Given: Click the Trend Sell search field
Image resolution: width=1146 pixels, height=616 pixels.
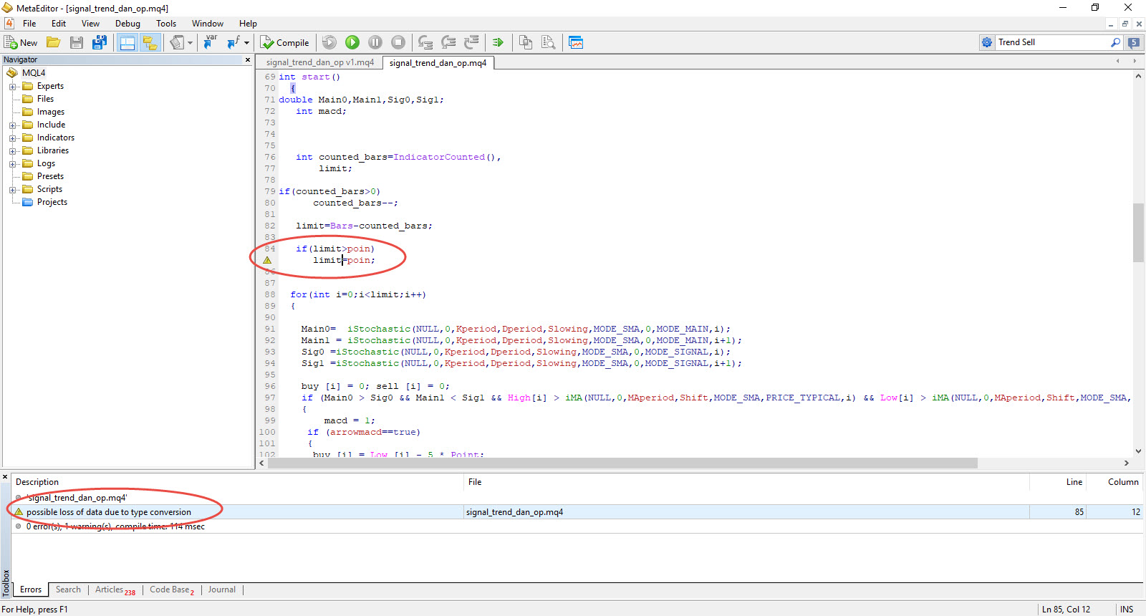Looking at the screenshot, I should [x=1049, y=42].
